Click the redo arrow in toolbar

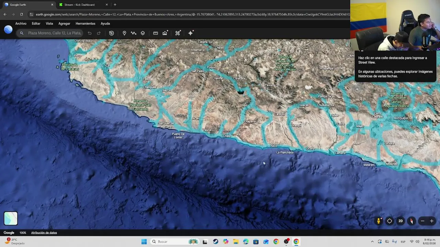99,33
